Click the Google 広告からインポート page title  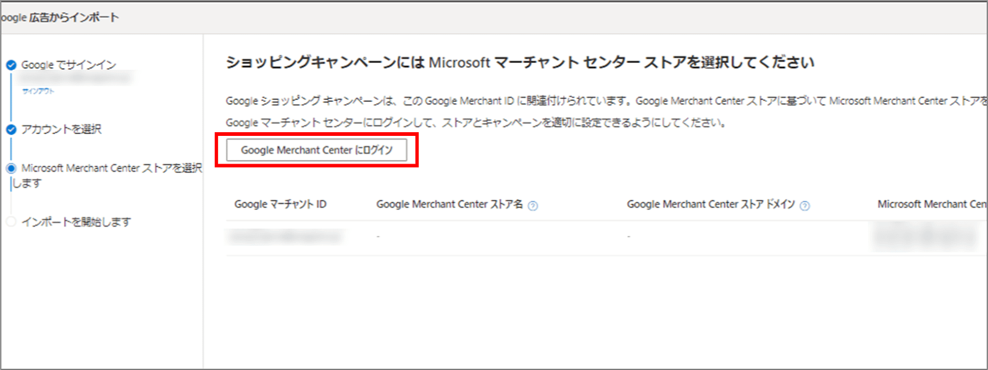click(x=60, y=17)
